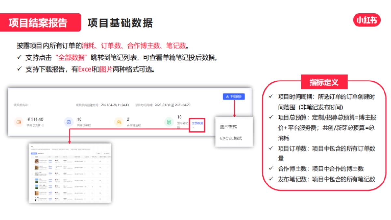This screenshot has height=220, width=391.
Task: 点击右上角小红书标志
Action: tap(367, 21)
